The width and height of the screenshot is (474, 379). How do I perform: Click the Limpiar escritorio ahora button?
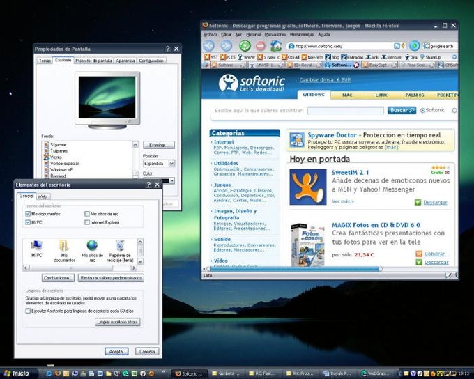click(117, 322)
